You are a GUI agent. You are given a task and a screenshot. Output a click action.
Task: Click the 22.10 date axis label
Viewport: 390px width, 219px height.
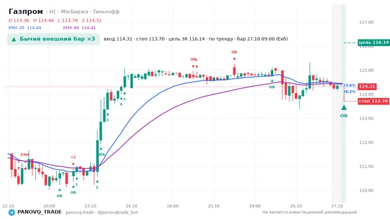pyautogui.click(x=8, y=206)
